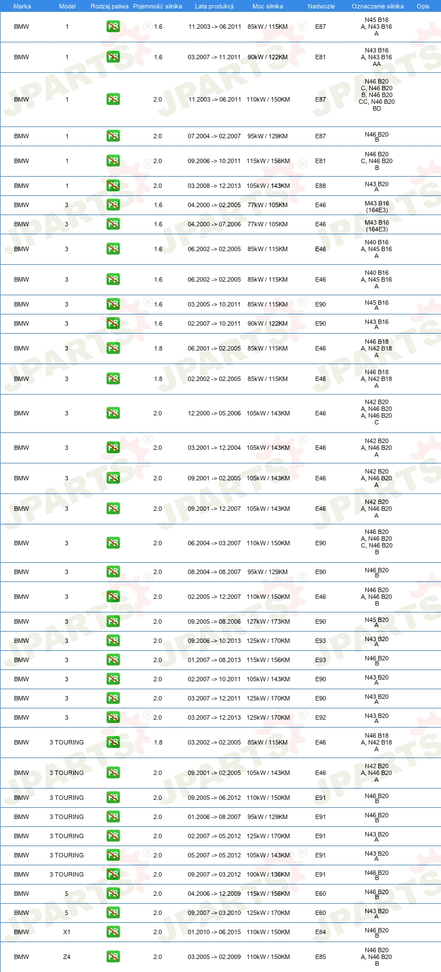Click fuel icon in 3 TOURING 1.8 row
Viewport: 441px width, 972px height.
(113, 742)
